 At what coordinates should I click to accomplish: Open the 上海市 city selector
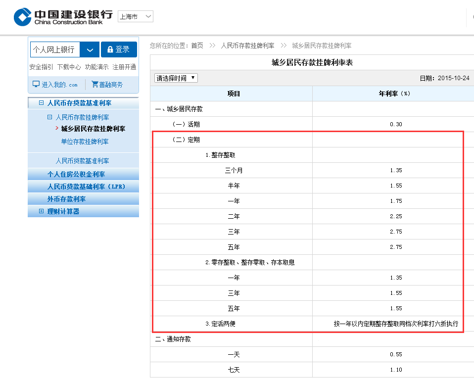tap(135, 16)
